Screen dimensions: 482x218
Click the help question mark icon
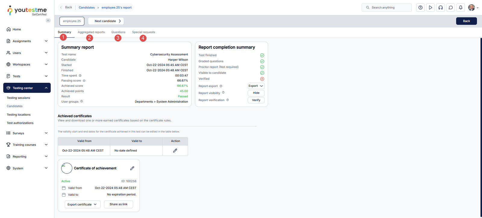(420, 8)
